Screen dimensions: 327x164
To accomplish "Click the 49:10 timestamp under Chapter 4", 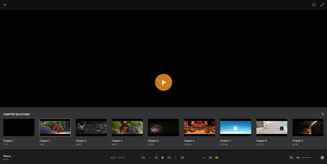I will click(x=115, y=144).
